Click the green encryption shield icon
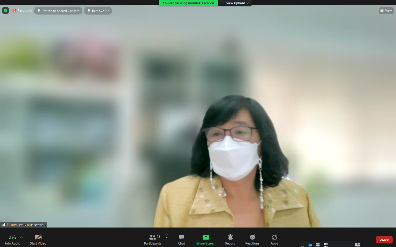The width and height of the screenshot is (396, 247). (5, 10)
